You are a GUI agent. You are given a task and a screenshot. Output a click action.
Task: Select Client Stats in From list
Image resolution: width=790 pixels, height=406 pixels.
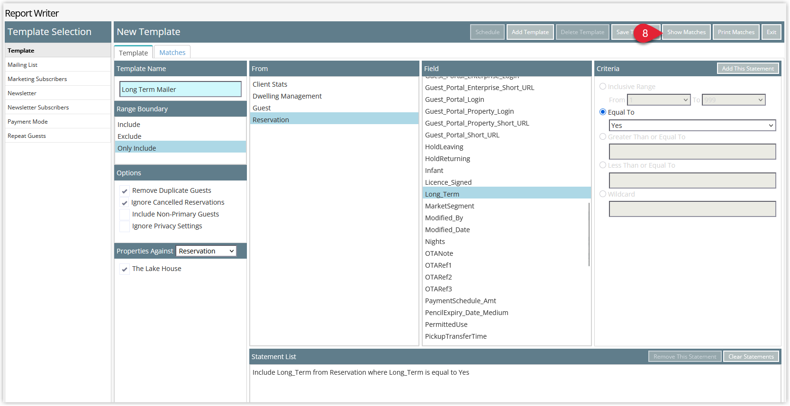pos(334,84)
